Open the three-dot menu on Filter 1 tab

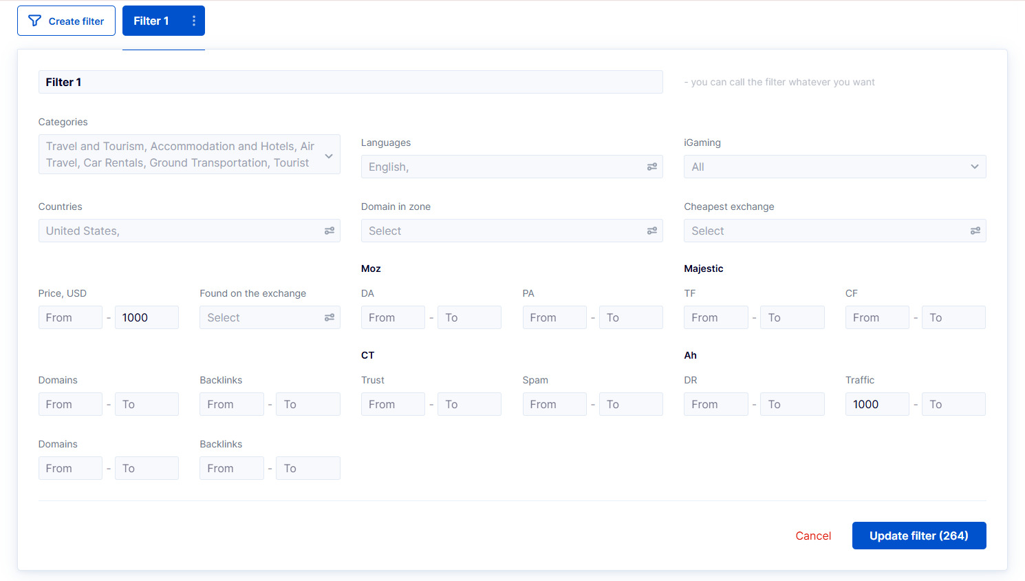tap(194, 21)
